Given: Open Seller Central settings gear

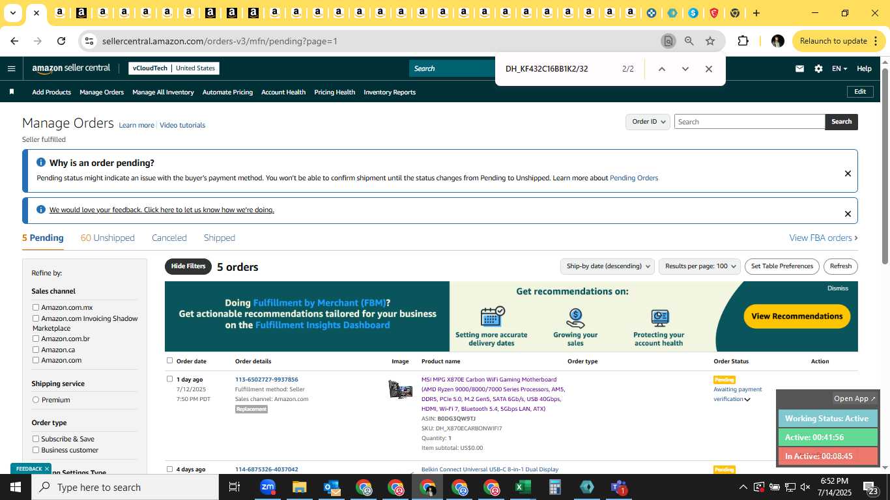Looking at the screenshot, I should click(818, 68).
